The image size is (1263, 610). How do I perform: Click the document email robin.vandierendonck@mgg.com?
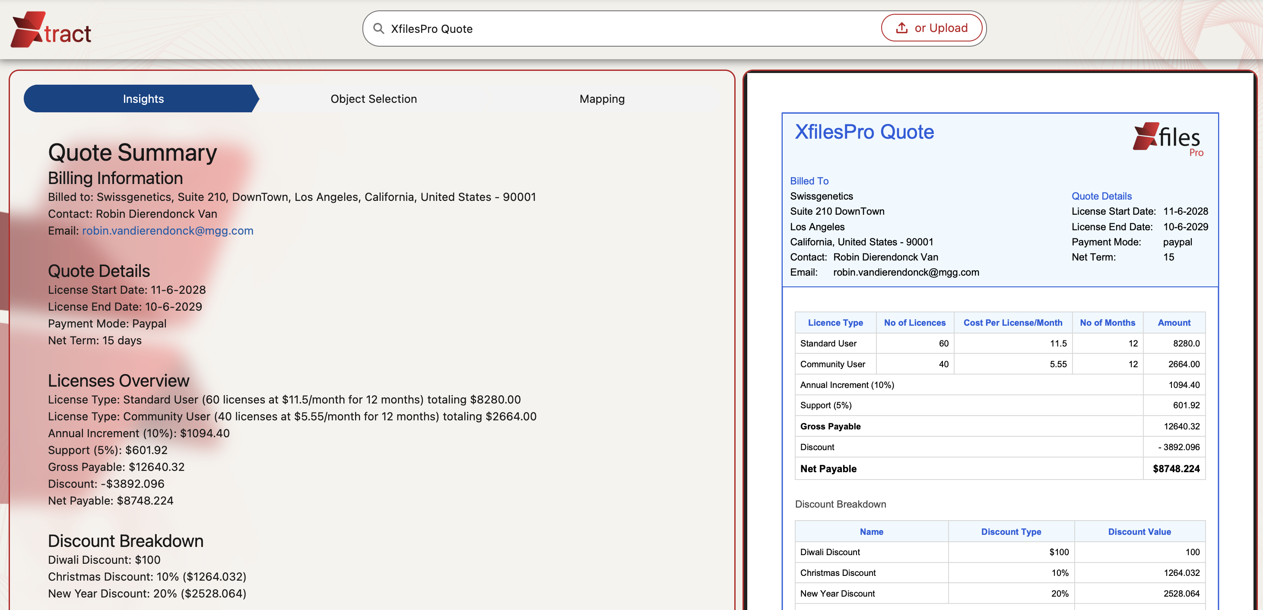click(x=906, y=272)
